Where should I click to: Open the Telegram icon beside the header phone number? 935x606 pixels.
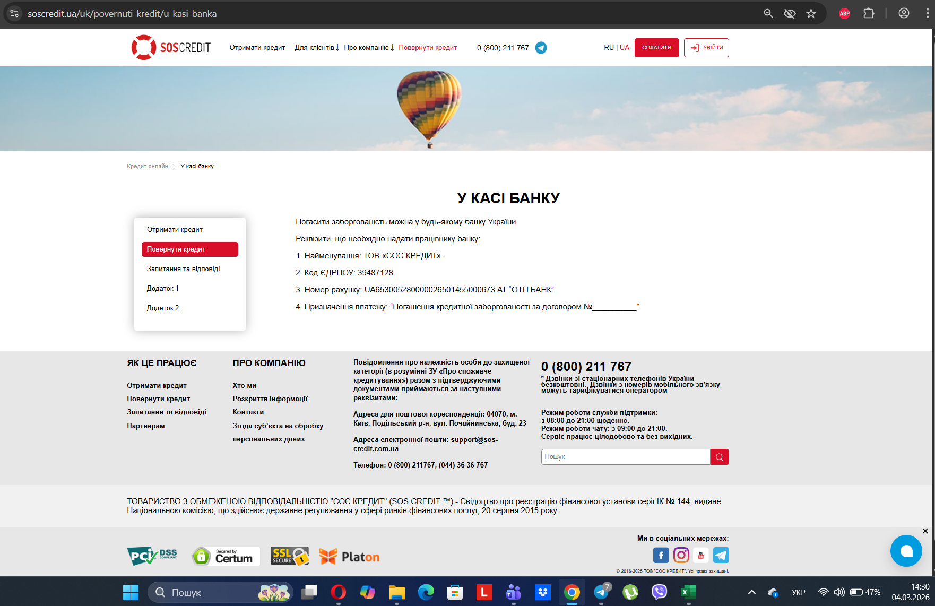coord(541,48)
